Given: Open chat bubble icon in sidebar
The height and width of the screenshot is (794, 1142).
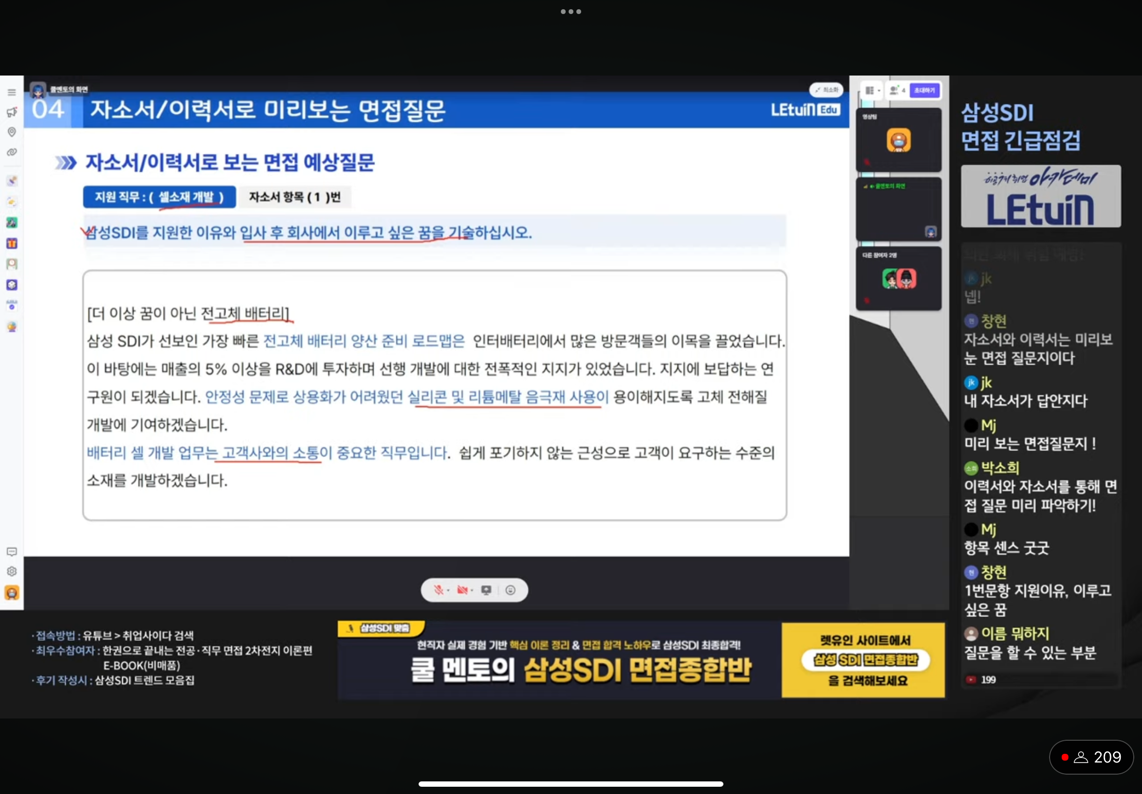Looking at the screenshot, I should (x=12, y=552).
